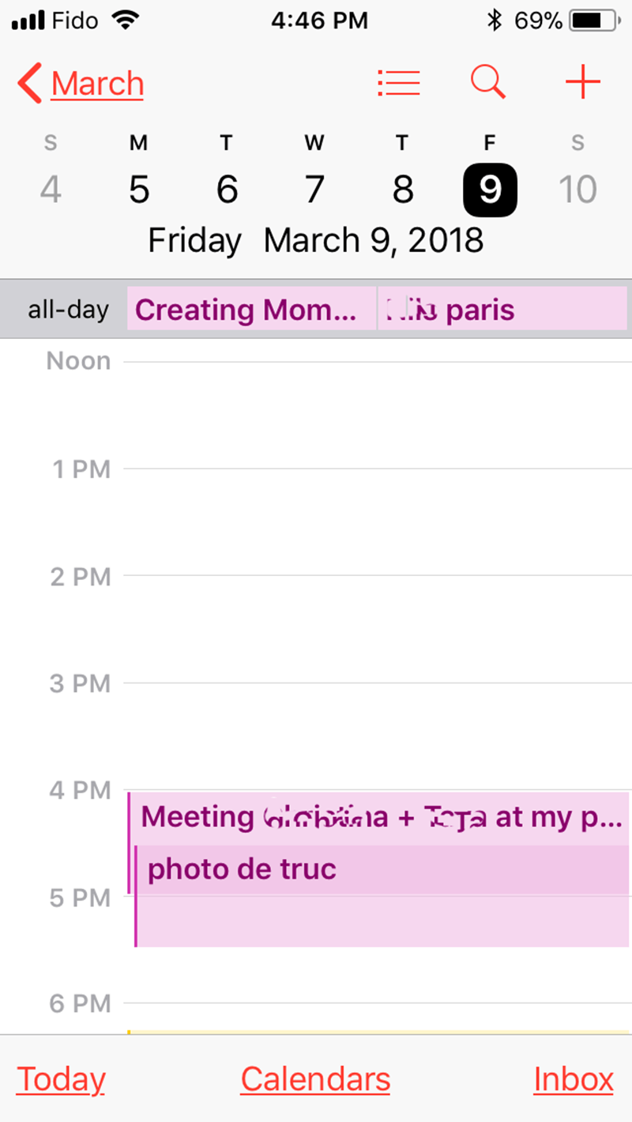Open the calendar search magnifier
Viewport: 632px width, 1122px height.
(x=488, y=82)
